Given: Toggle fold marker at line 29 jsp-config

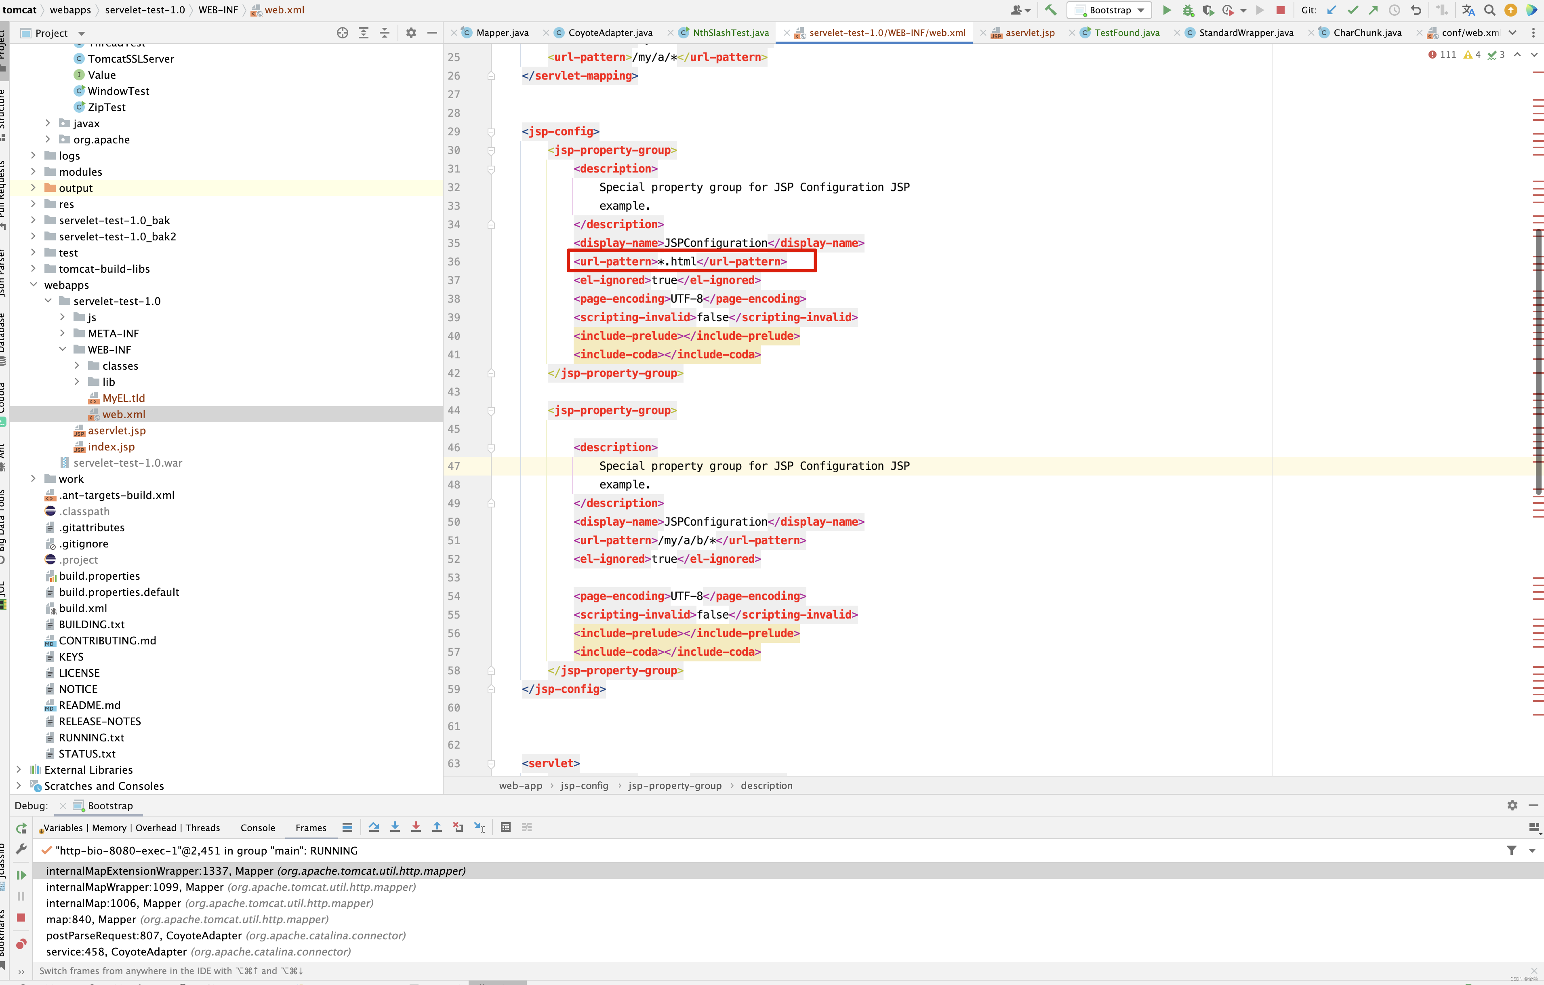Looking at the screenshot, I should (491, 132).
